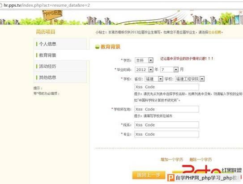Screen dimensions: 243x184
Task: Open the 学历 dropdown showing 本科
Action: (x=144, y=60)
